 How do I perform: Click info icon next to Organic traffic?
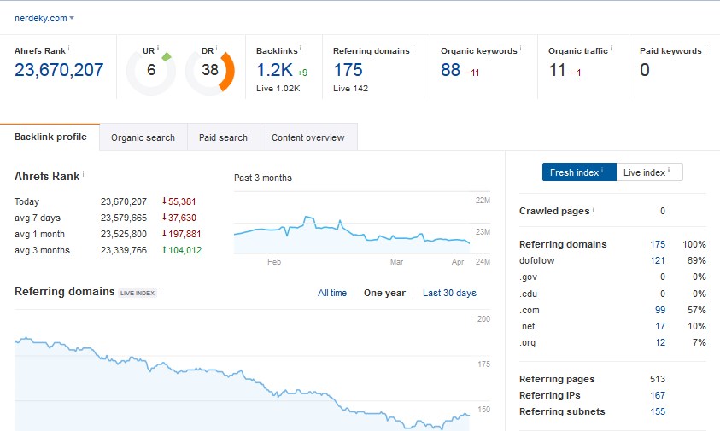click(x=612, y=48)
